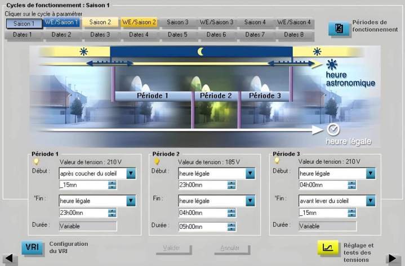
Task: Adjust Période 2 Début 23h00mn stepper
Action: click(232, 185)
